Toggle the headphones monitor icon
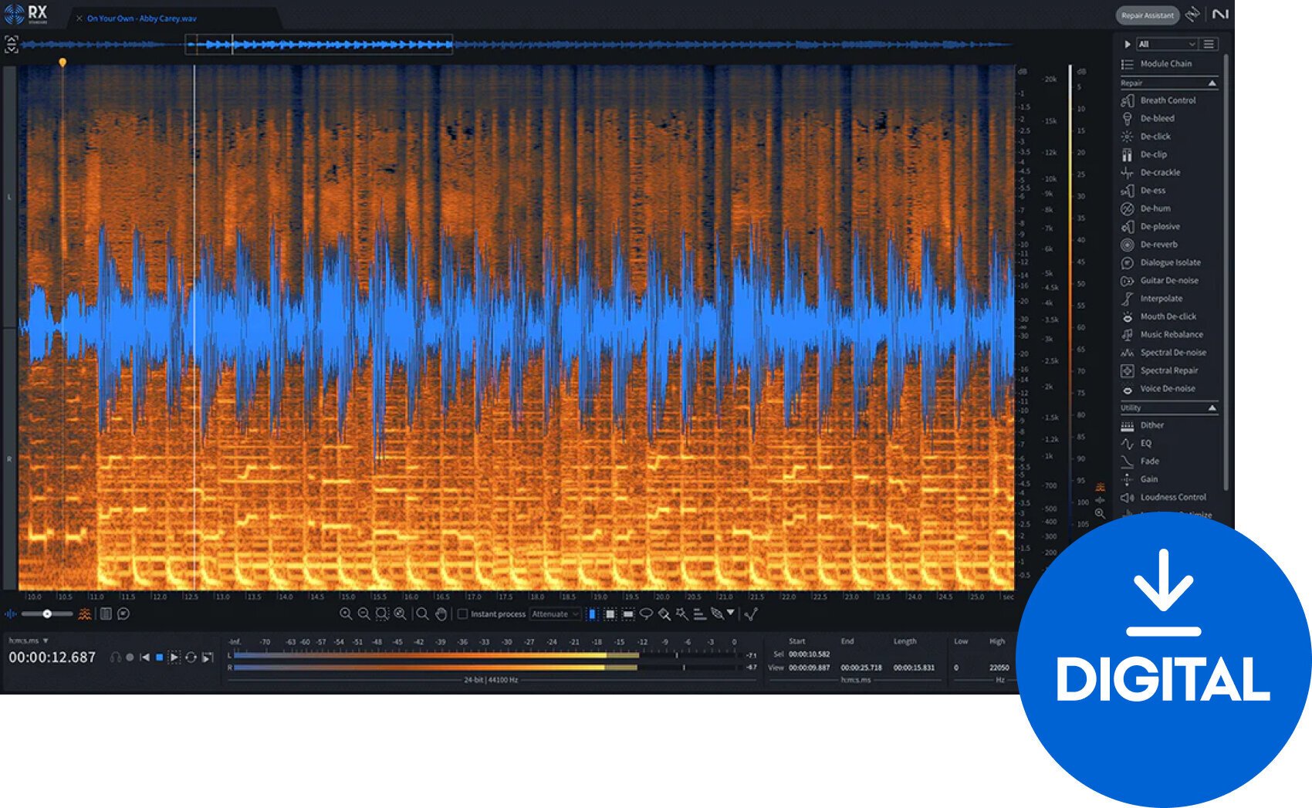 (115, 658)
